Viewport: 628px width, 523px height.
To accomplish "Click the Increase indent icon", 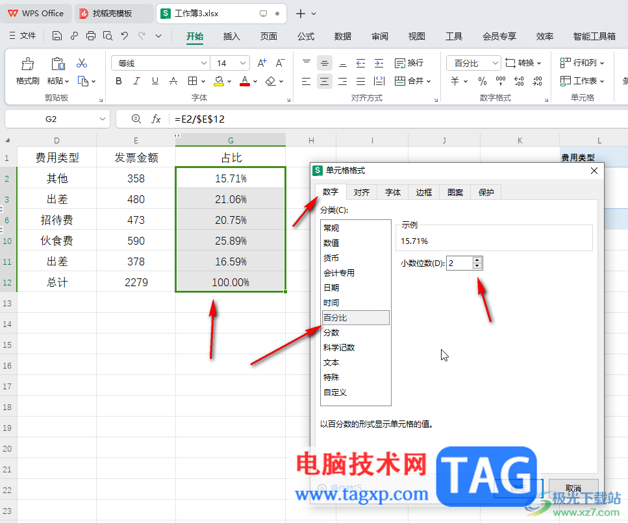I will pyautogui.click(x=379, y=63).
